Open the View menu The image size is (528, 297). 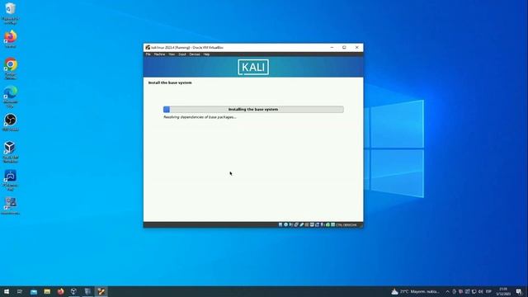[x=172, y=54]
